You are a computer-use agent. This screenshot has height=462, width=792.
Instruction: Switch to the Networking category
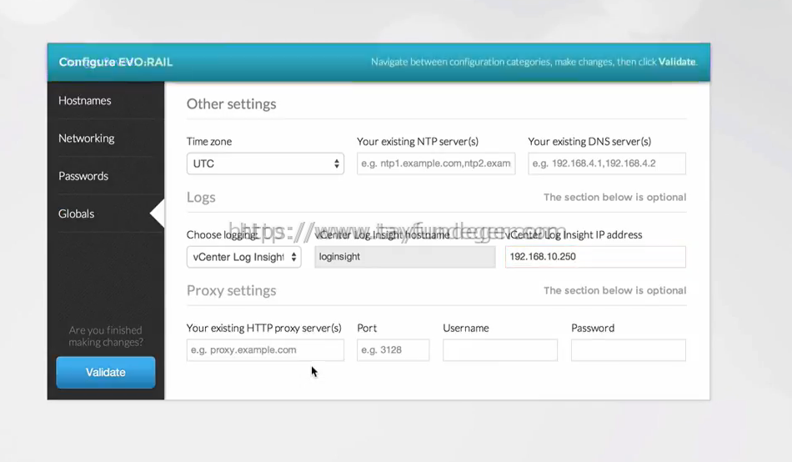pyautogui.click(x=87, y=138)
